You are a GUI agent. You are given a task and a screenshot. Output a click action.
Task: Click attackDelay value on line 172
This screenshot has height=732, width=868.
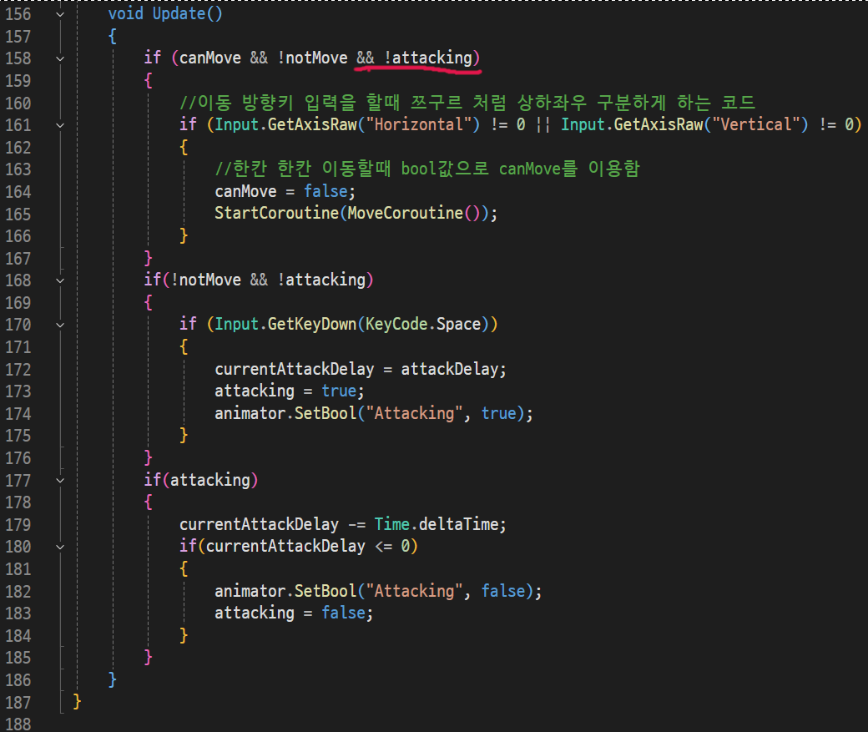point(449,369)
